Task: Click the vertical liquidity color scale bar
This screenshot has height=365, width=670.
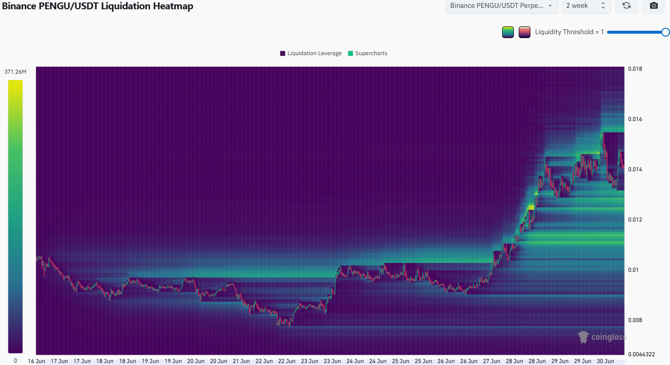Action: (x=15, y=215)
